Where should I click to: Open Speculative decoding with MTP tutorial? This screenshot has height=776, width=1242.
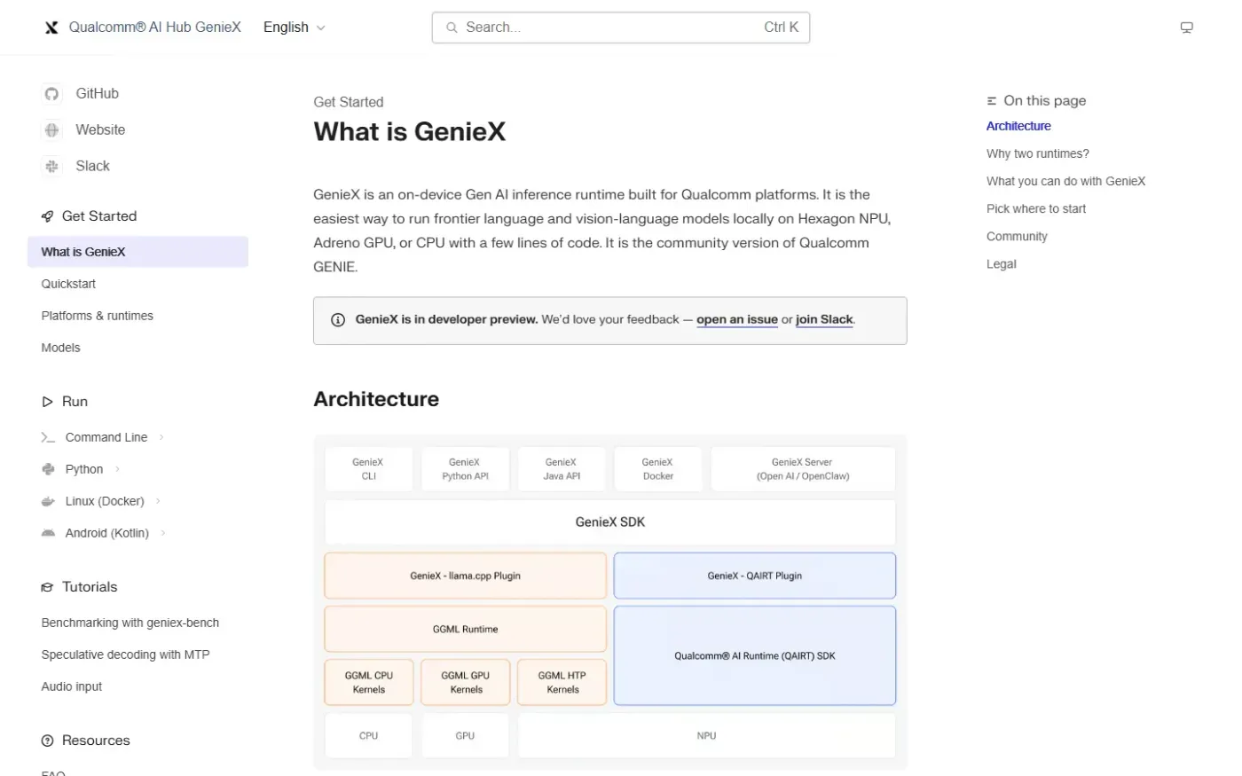point(125,655)
